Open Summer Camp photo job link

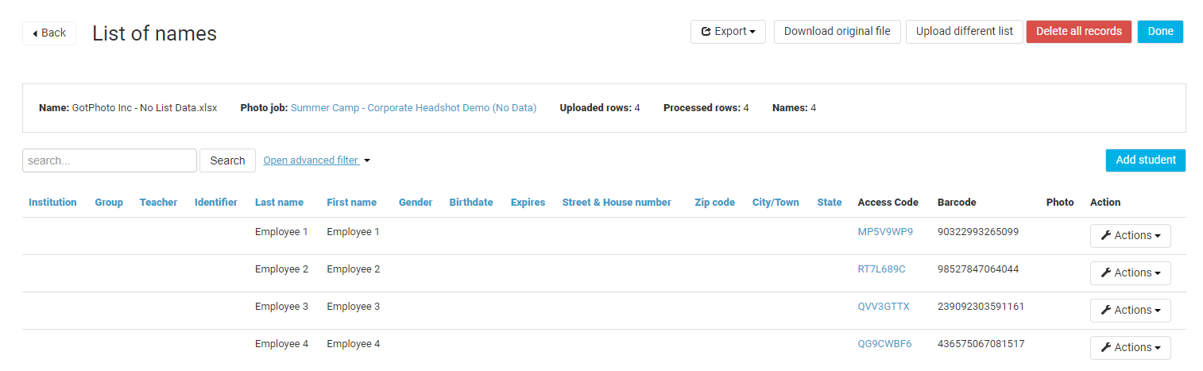tap(413, 108)
